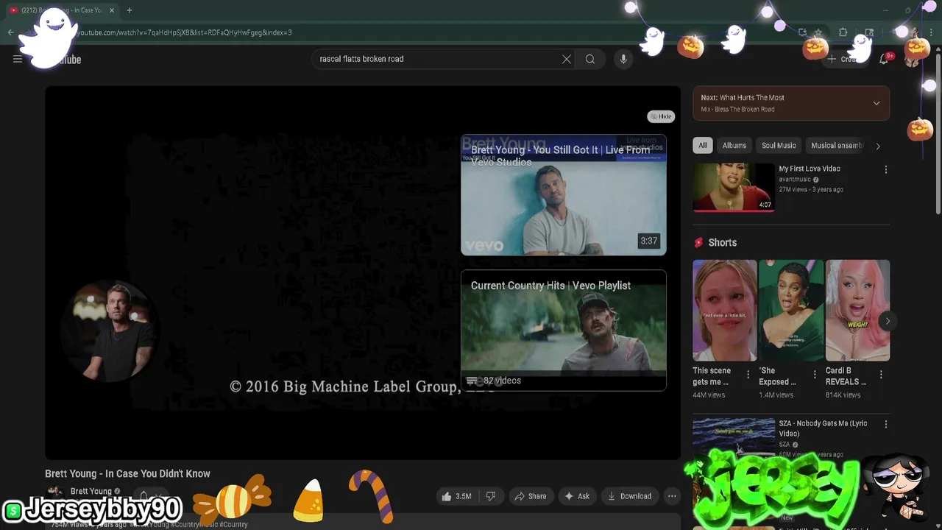Click video title 'In Case You Didn't Know'
Screen dimensions: 942x530
pyautogui.click(x=127, y=474)
